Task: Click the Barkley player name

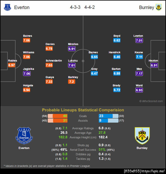Action: coord(73,77)
